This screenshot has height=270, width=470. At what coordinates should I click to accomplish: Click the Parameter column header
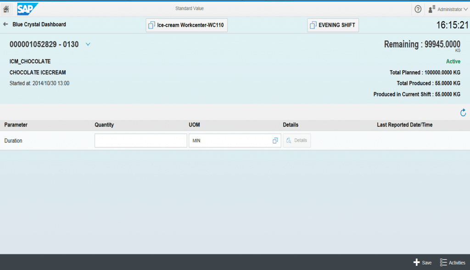tap(16, 125)
